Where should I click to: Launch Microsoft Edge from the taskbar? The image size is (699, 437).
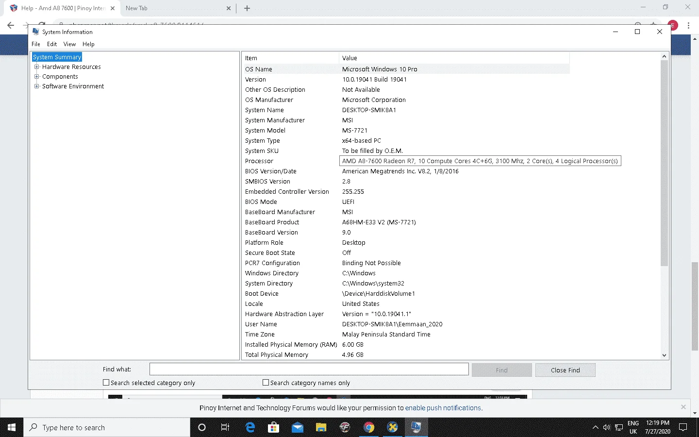[250, 427]
